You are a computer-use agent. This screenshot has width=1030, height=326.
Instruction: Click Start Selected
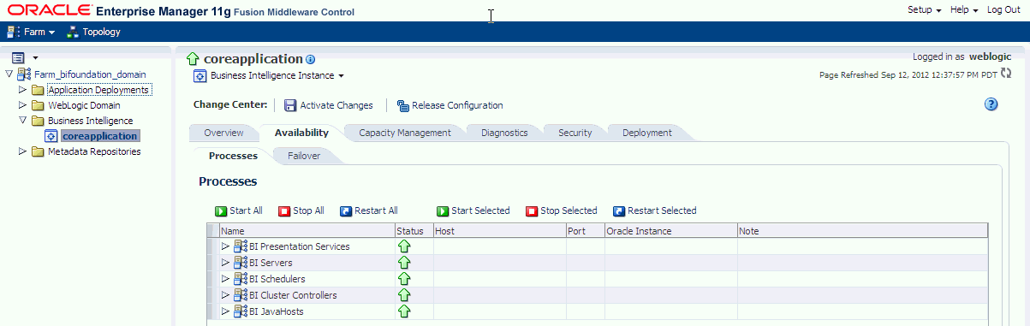(x=473, y=210)
